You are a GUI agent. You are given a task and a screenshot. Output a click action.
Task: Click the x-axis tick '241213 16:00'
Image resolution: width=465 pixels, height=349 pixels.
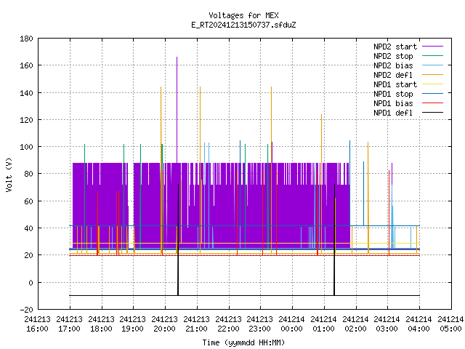click(x=37, y=324)
